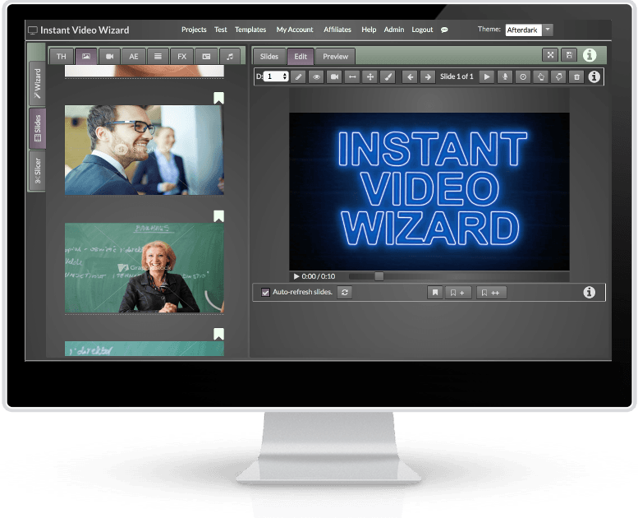This screenshot has width=638, height=518.
Task: Click the hand pointing left icon
Action: click(x=558, y=76)
